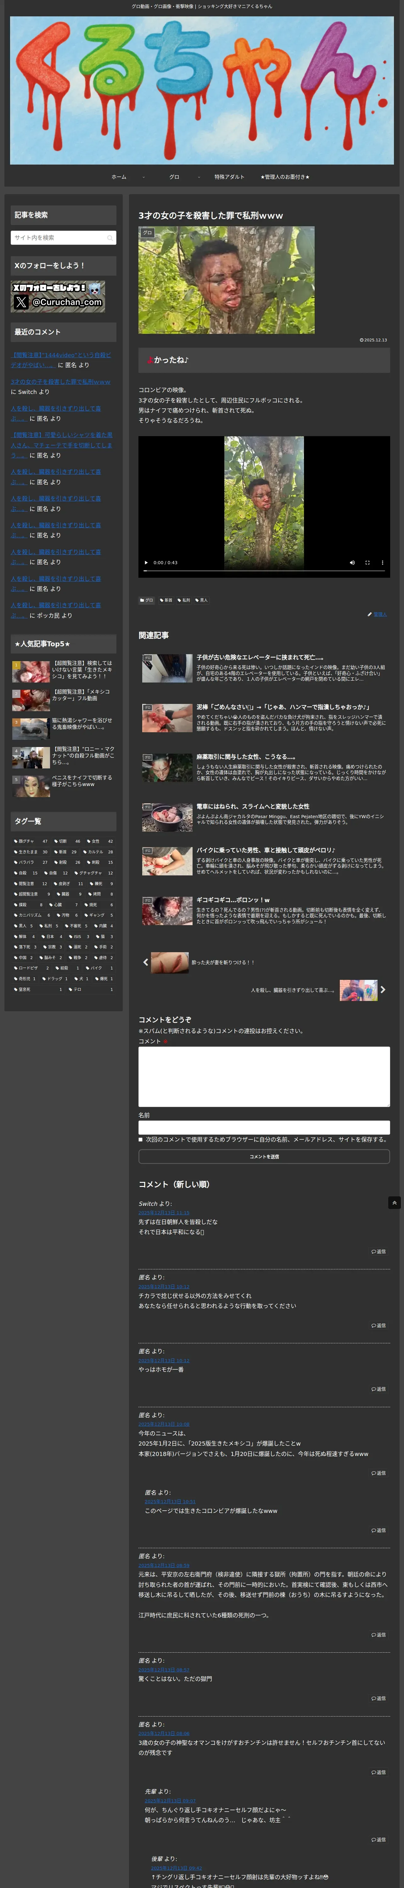This screenshot has height=1888, width=404.
Task: Select the 私刑 tag below the video
Action: (x=184, y=600)
